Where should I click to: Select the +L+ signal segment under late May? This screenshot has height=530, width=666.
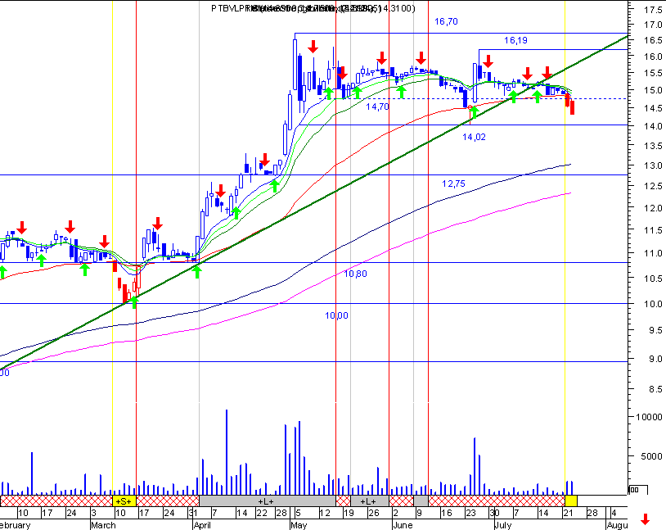coord(370,501)
